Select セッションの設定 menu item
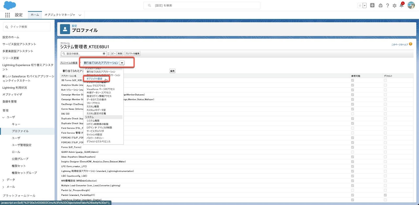 pyautogui.click(x=95, y=135)
